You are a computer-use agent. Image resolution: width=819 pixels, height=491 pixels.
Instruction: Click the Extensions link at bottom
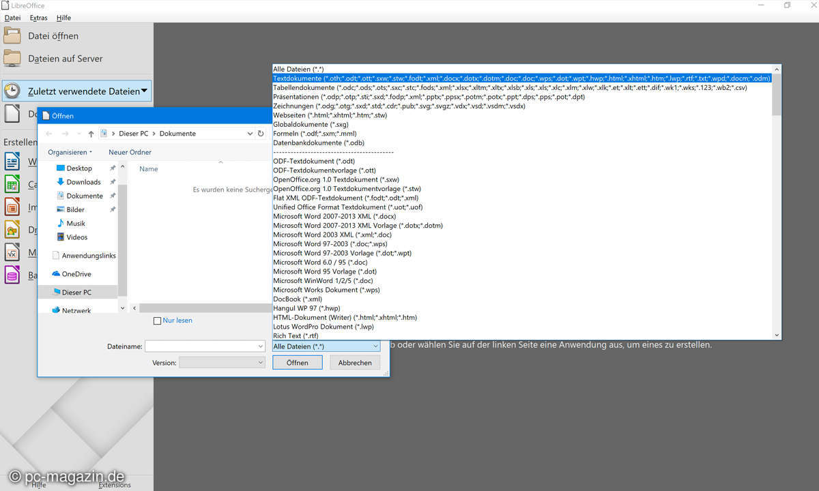pyautogui.click(x=115, y=485)
